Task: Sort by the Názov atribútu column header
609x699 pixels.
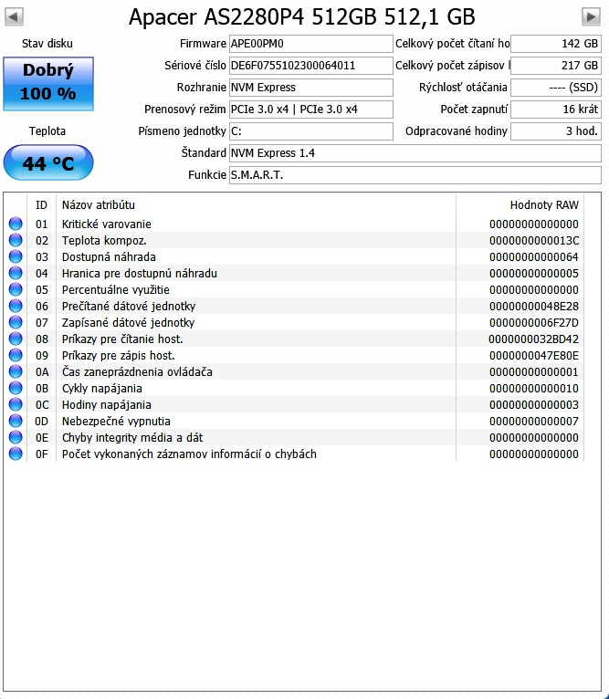Action: (256, 205)
